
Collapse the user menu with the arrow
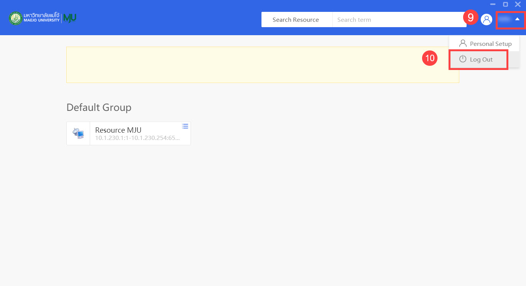(517, 19)
